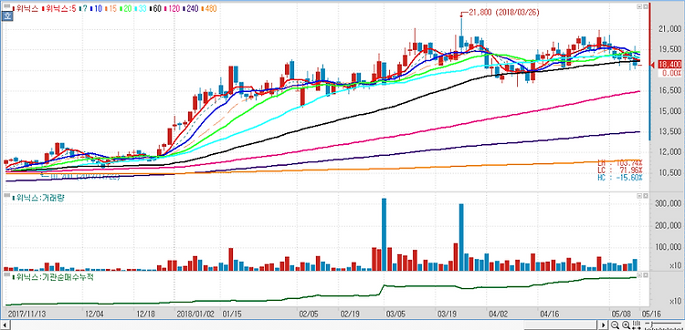Maximize the 거래량 volume panel

645,197
